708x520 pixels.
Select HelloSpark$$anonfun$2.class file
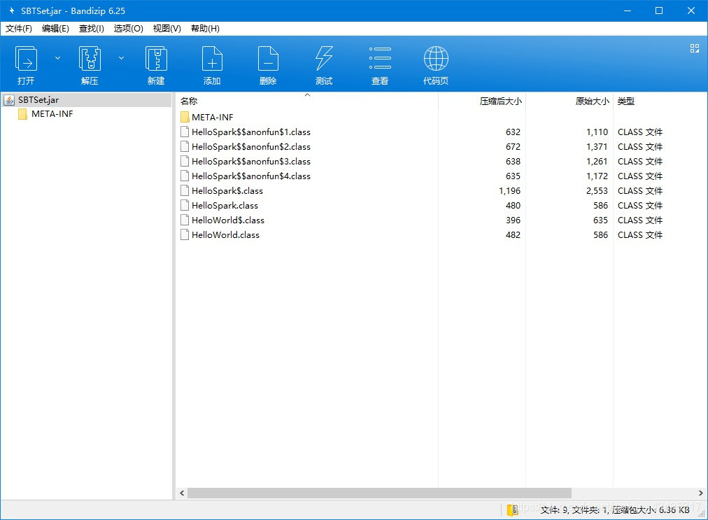coord(250,147)
